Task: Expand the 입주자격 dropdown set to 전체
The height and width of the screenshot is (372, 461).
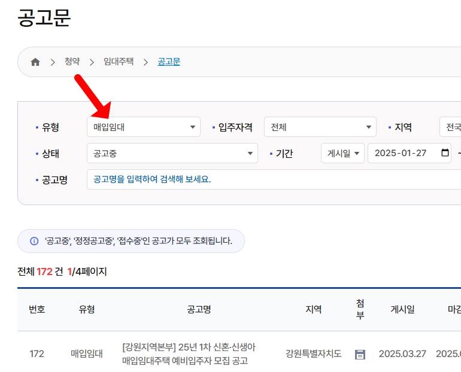Action: pos(320,127)
